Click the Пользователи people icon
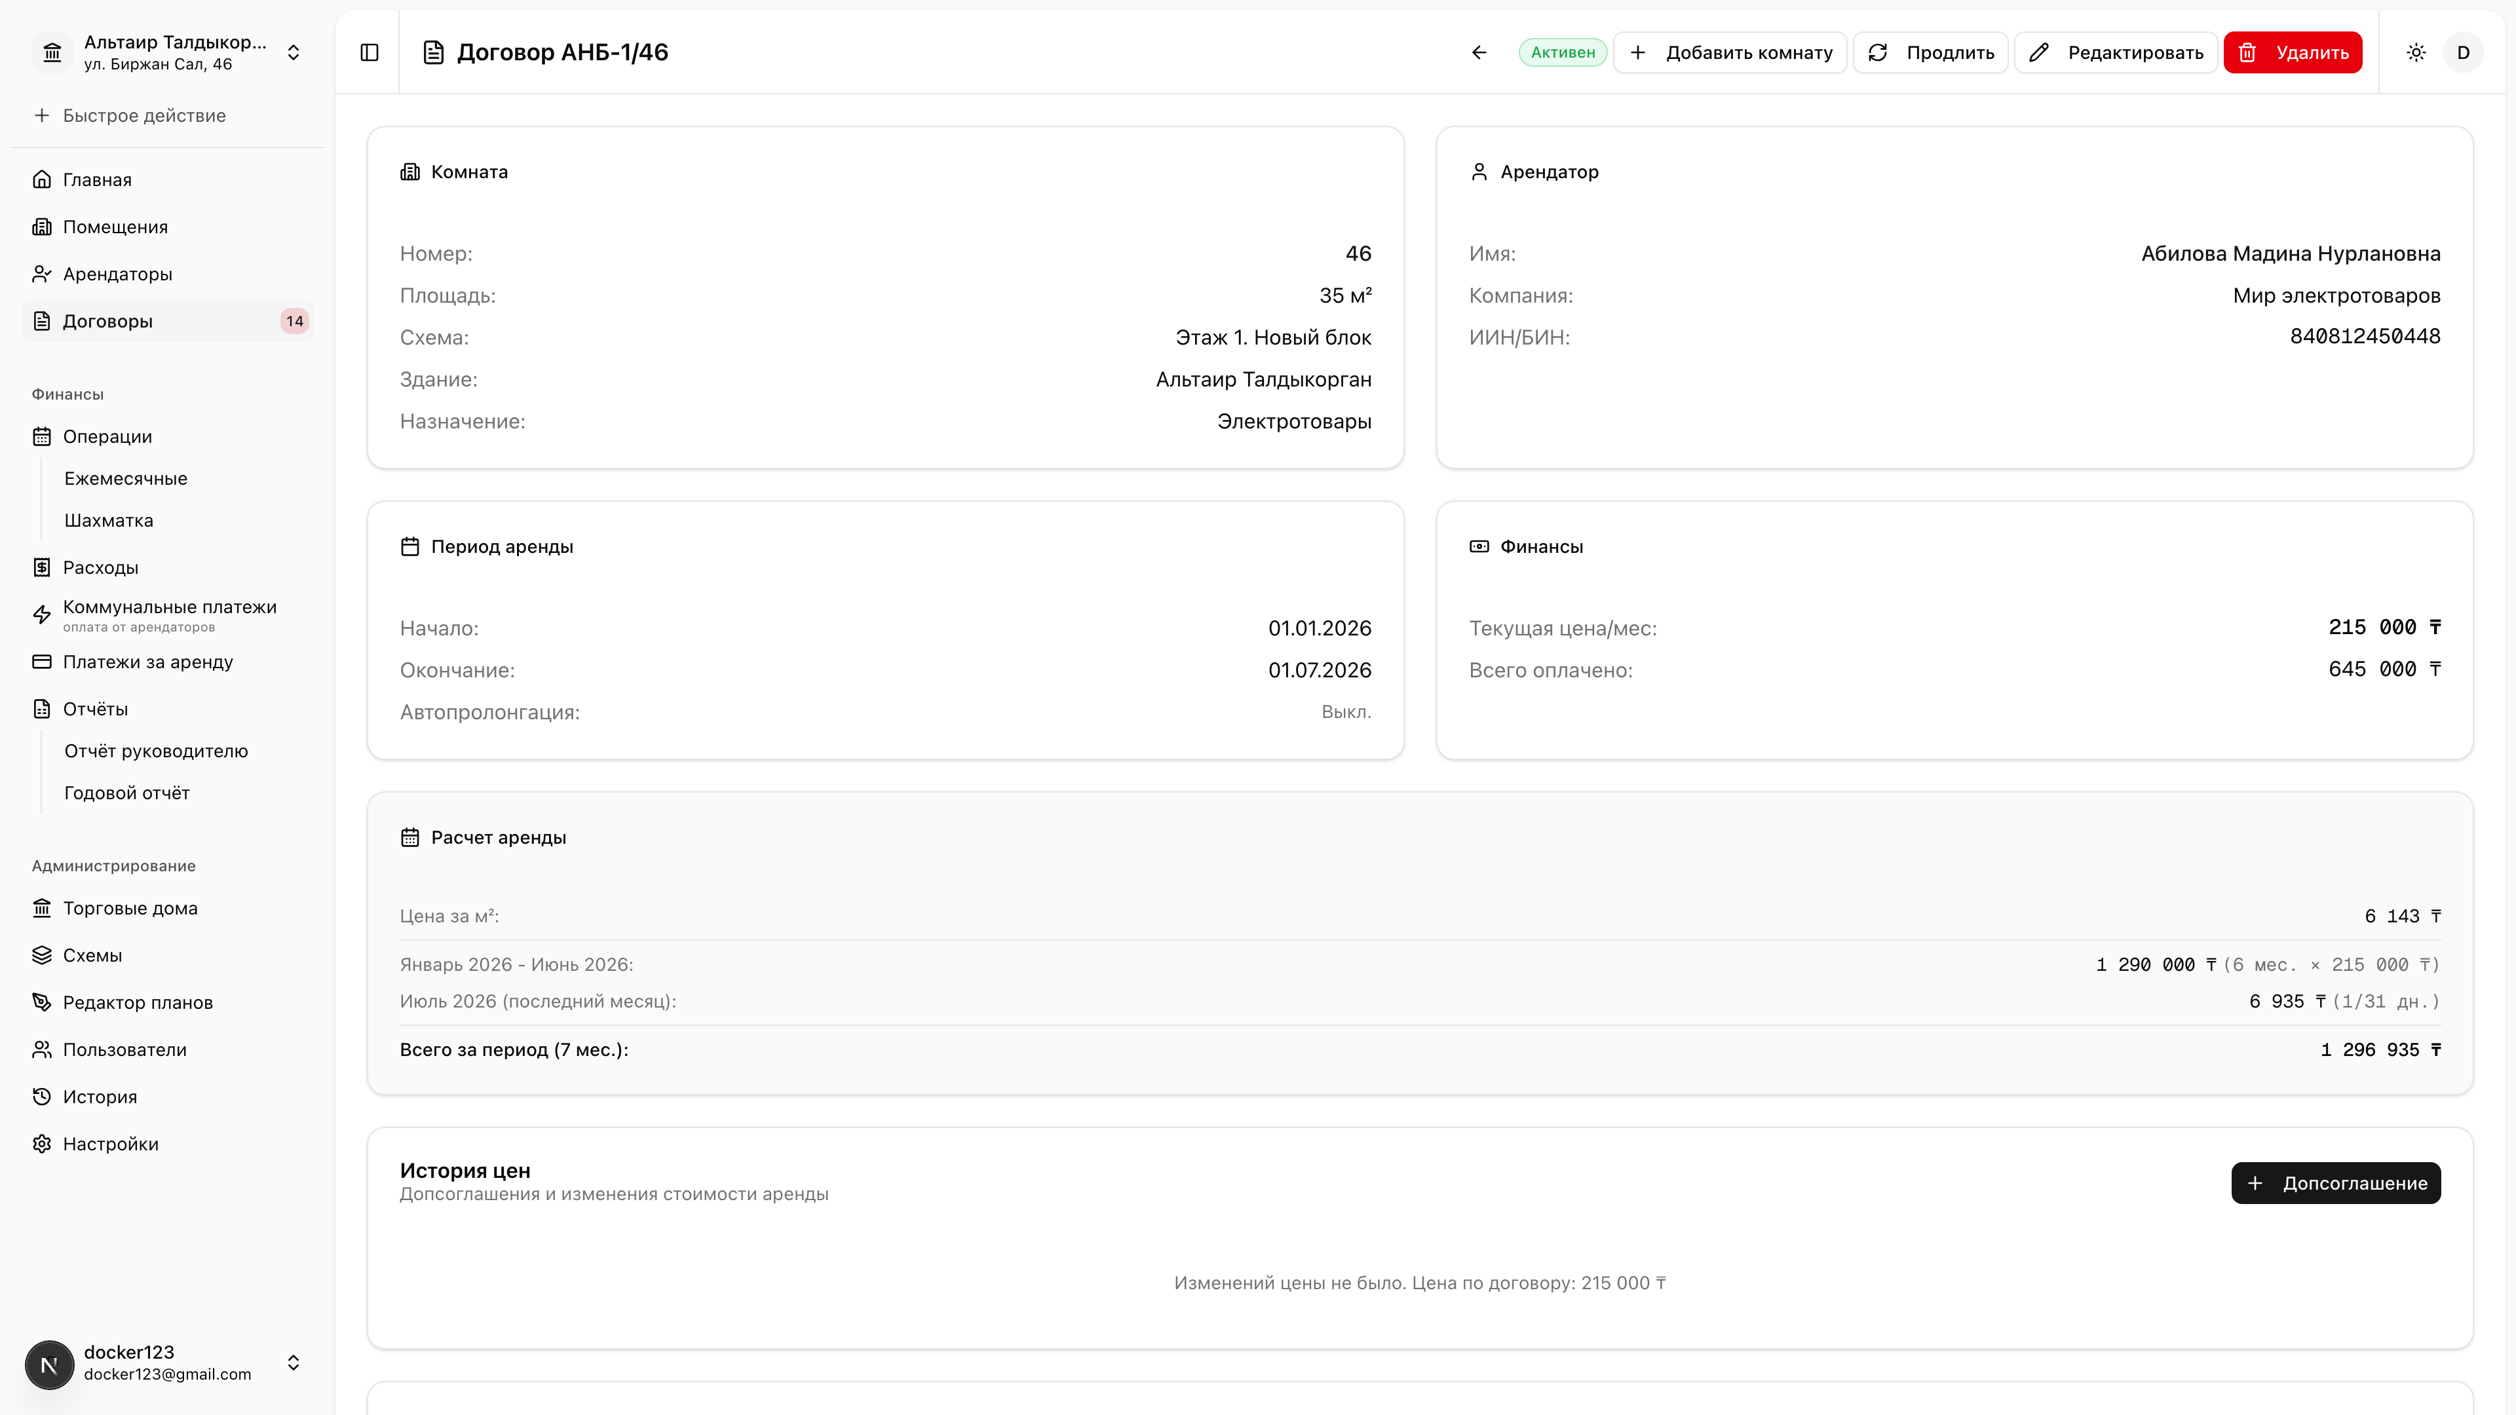 42,1049
